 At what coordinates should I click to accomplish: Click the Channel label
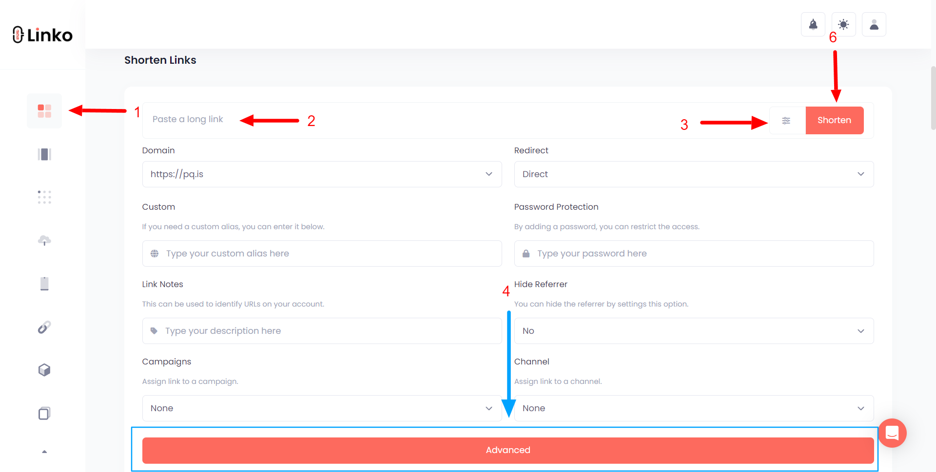pyautogui.click(x=532, y=362)
